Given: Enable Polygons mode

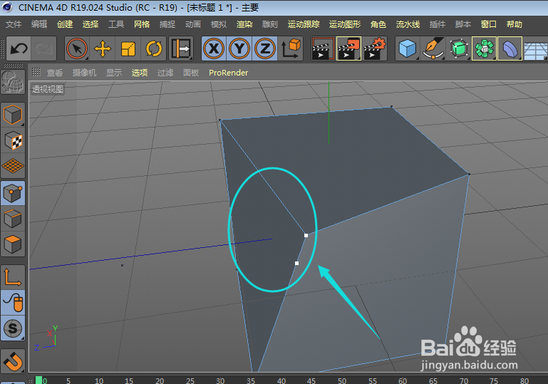Looking at the screenshot, I should 13,244.
